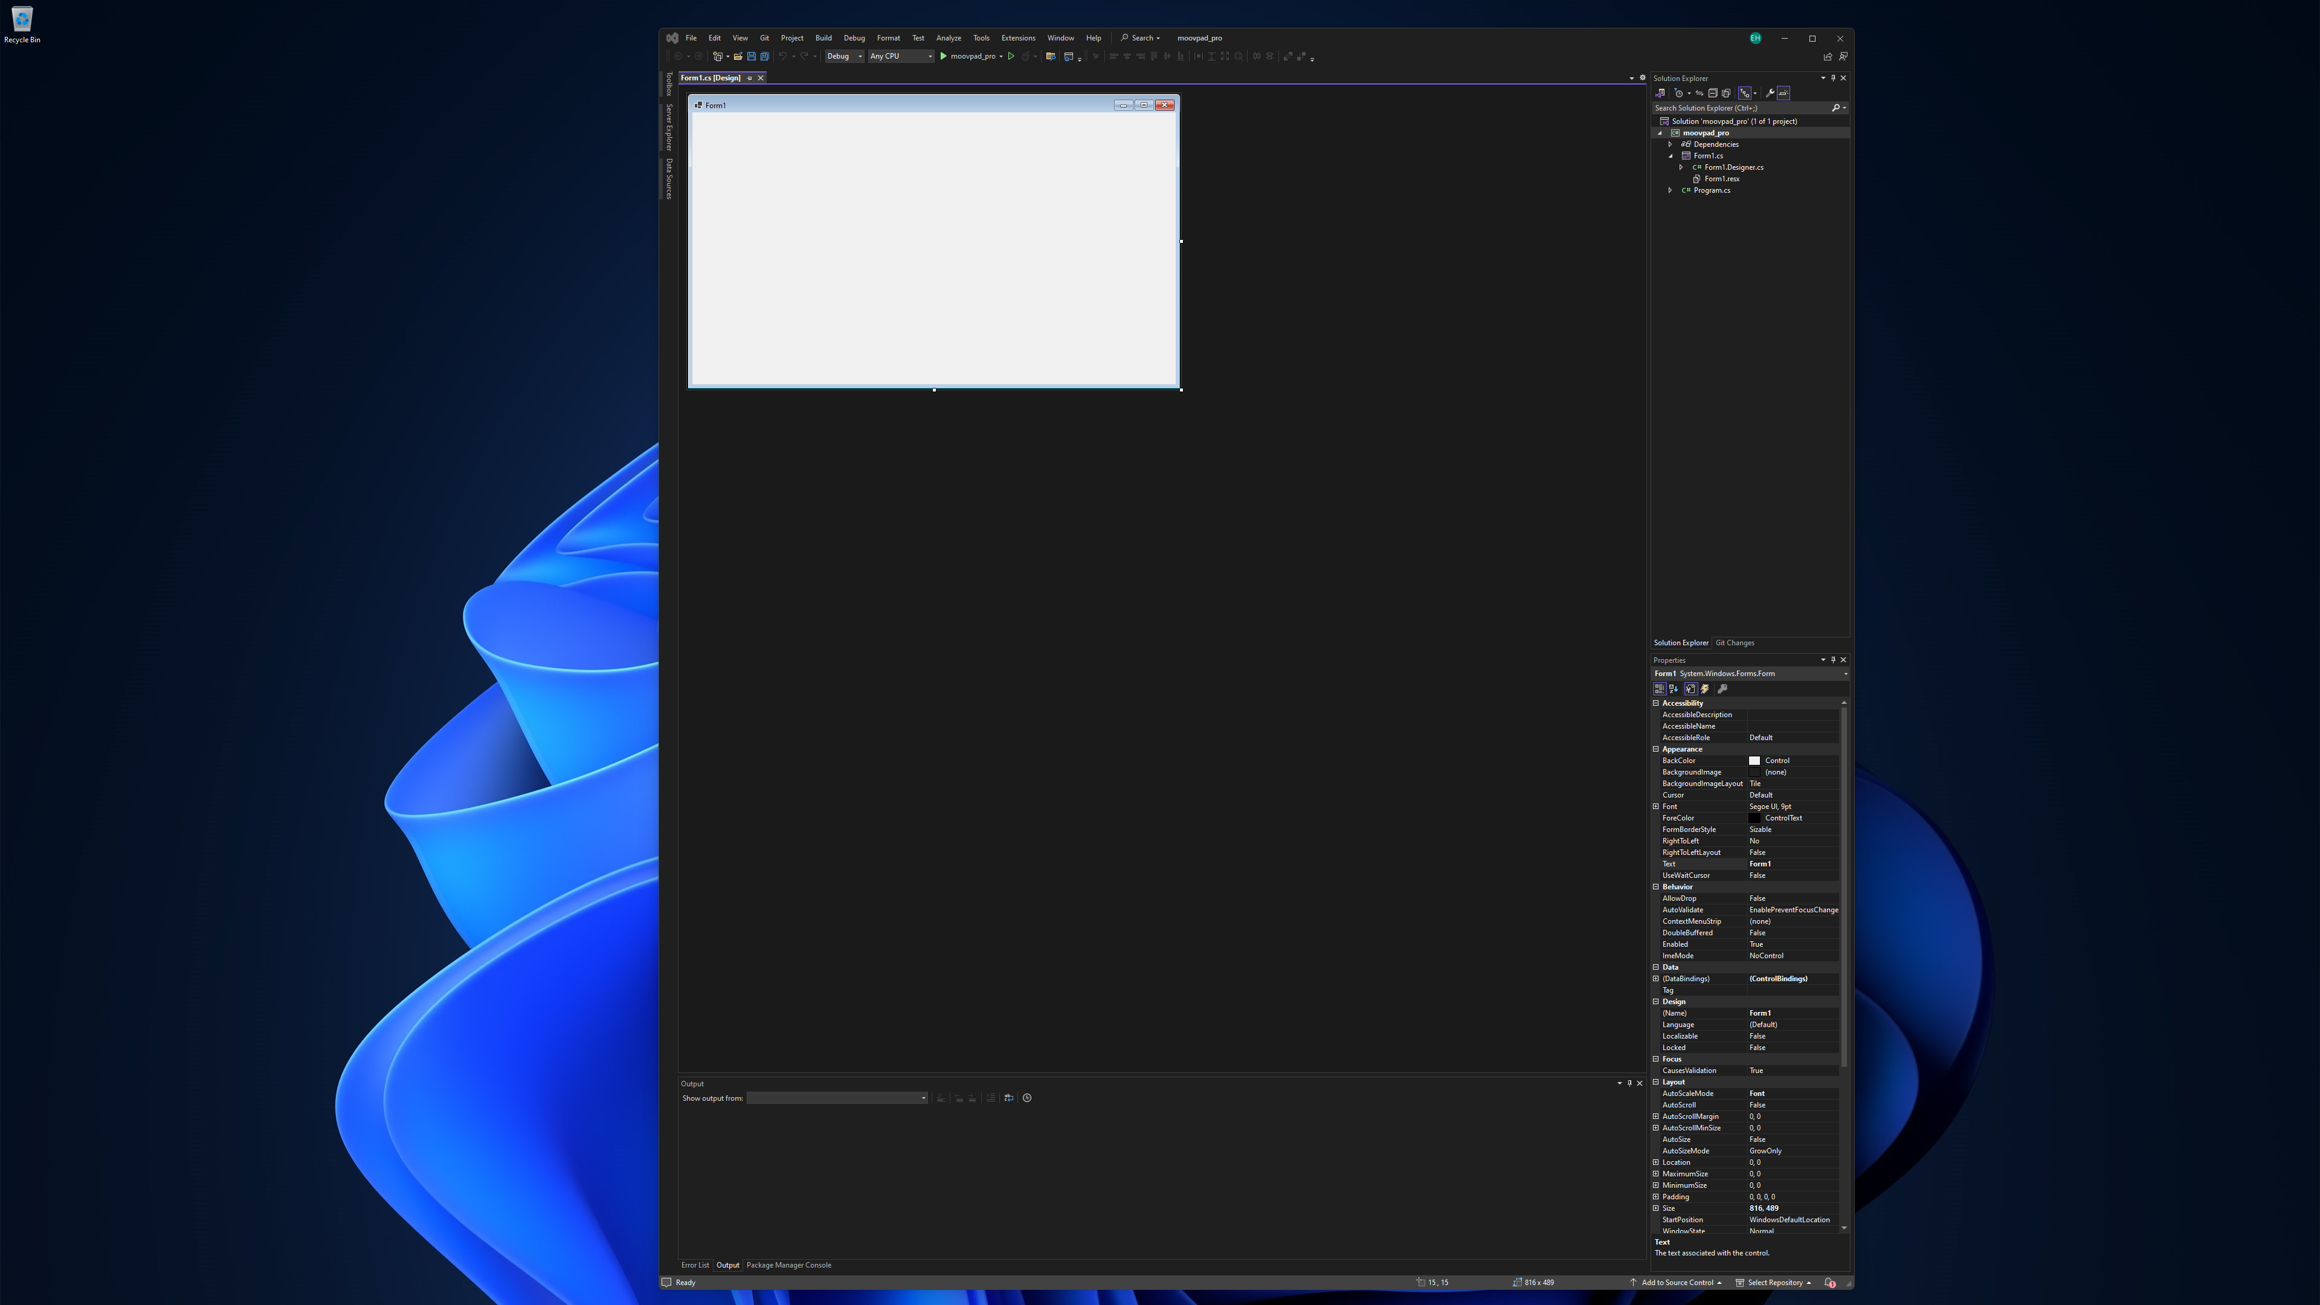Toggle Preview Selected Items in Solution Explorer
Viewport: 2320px width, 1305px height.
pos(1784,93)
